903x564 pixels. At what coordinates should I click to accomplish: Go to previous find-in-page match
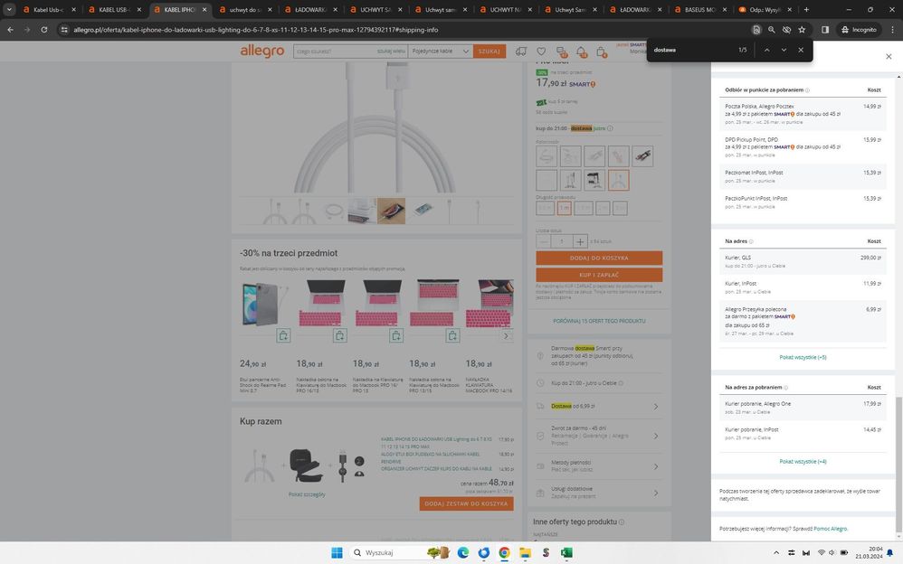click(x=766, y=50)
